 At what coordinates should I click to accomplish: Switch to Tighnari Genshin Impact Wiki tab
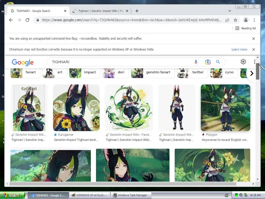(100, 11)
